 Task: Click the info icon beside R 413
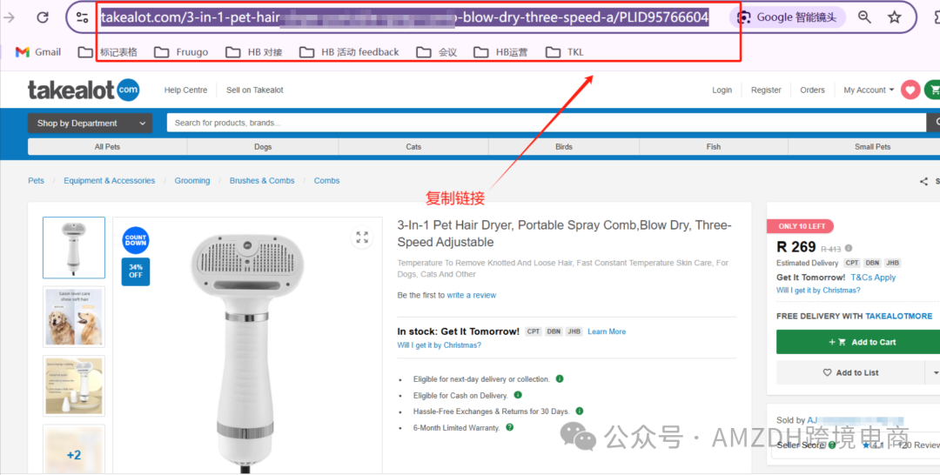[x=849, y=248]
